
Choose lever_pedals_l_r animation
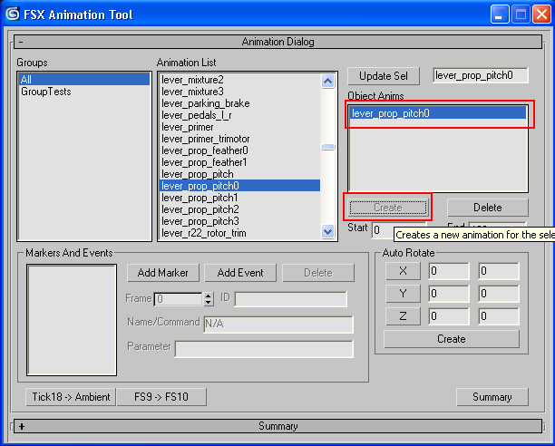(x=240, y=115)
